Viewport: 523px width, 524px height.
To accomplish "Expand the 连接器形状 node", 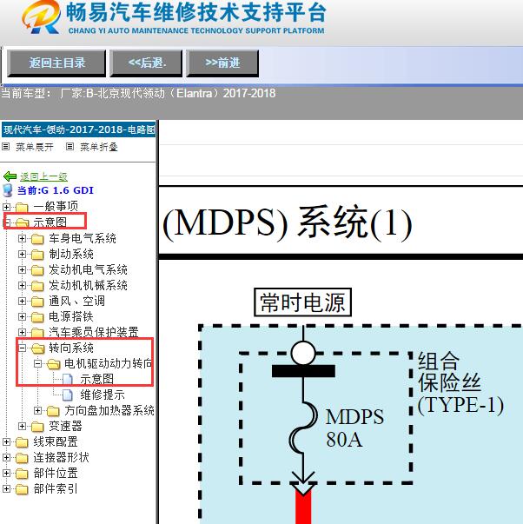I will point(6,457).
